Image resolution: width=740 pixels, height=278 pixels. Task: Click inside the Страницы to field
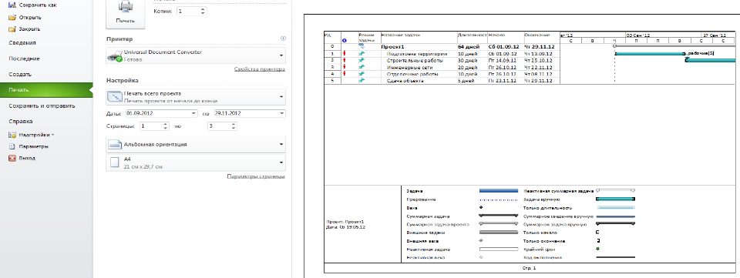[x=219, y=126]
